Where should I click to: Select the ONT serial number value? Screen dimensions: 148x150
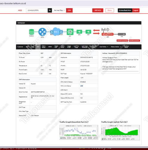point(38,92)
